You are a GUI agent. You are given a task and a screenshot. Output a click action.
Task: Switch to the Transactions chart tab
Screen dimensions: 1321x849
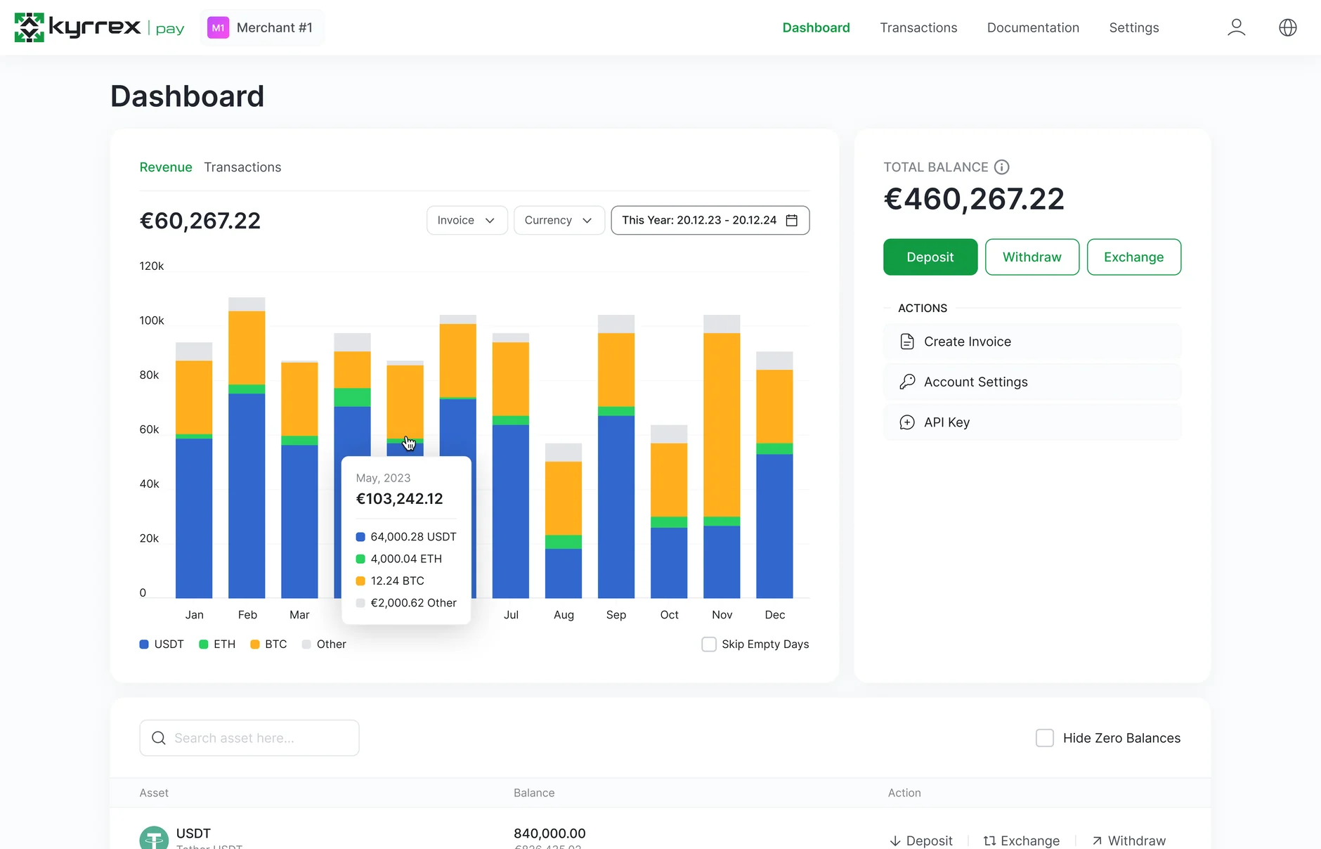(242, 167)
